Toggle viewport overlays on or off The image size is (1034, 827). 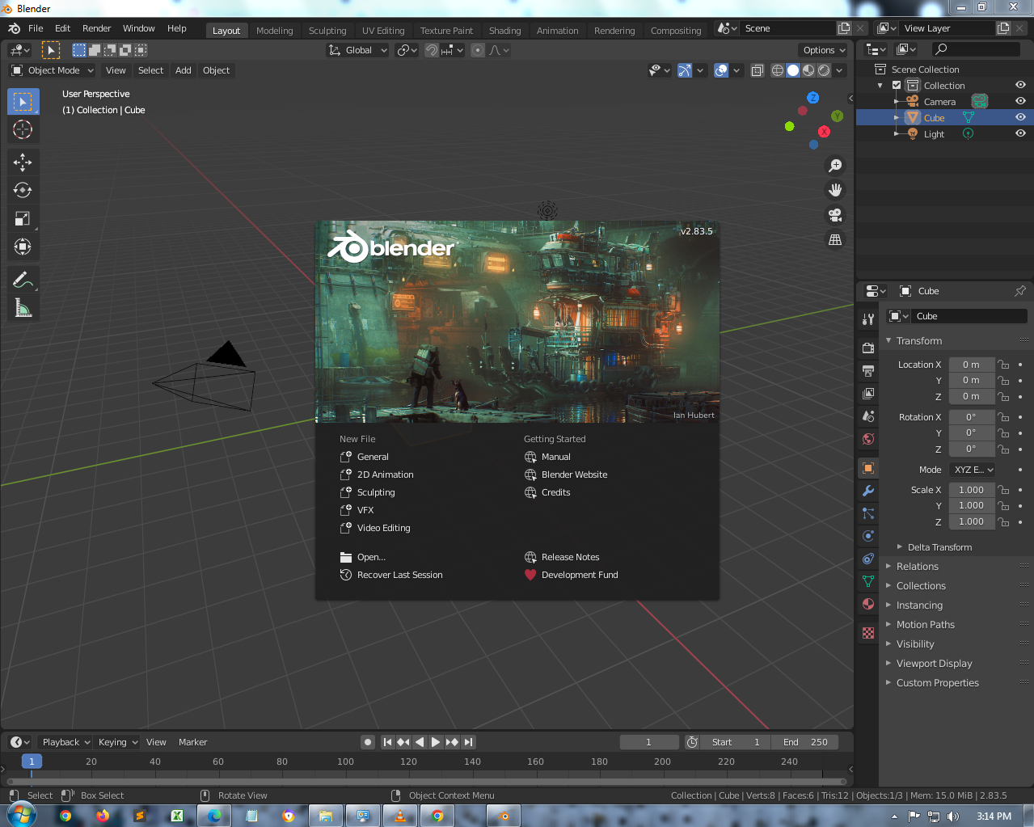722,70
